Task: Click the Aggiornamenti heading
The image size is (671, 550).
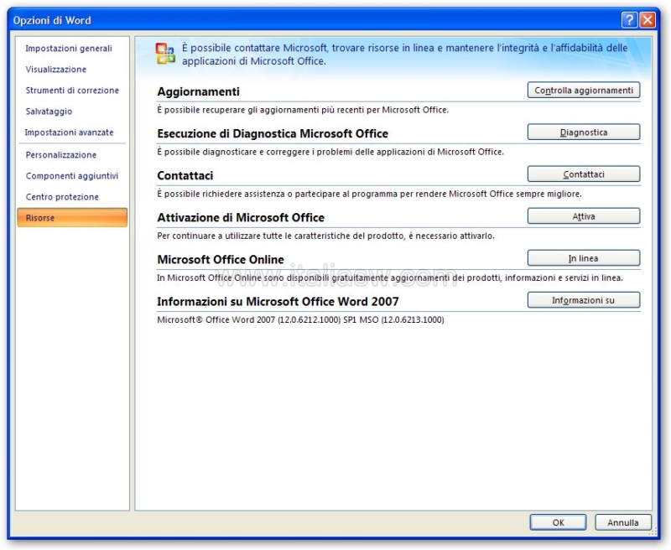Action: click(x=198, y=91)
